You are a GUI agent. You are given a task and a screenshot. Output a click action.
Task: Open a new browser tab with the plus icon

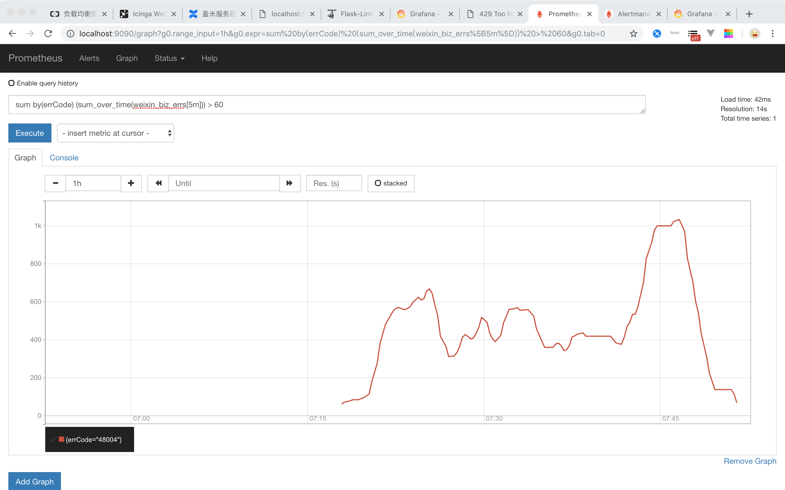pyautogui.click(x=749, y=14)
